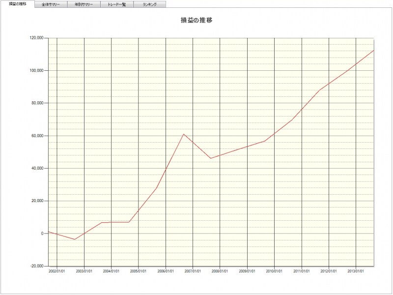Click the 2008/01/01 x-axis label
The image size is (393, 295).
(220, 271)
